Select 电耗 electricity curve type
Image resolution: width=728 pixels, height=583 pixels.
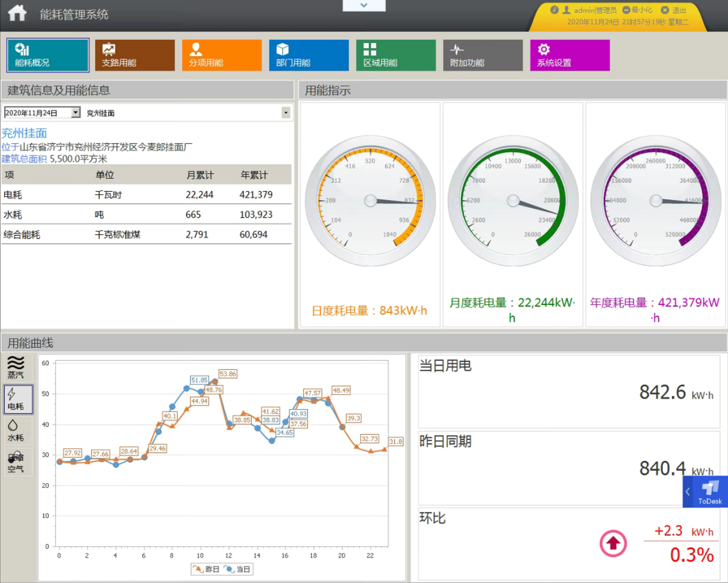pos(18,399)
